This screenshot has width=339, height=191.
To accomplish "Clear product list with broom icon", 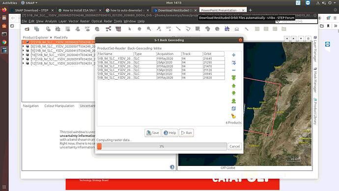I will pos(233,116).
